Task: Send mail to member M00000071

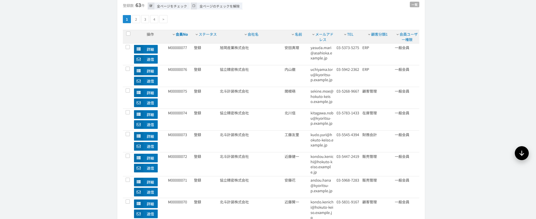Action: (146, 192)
